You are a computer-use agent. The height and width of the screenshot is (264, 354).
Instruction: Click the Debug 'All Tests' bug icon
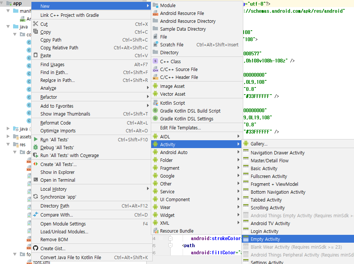tap(36, 147)
